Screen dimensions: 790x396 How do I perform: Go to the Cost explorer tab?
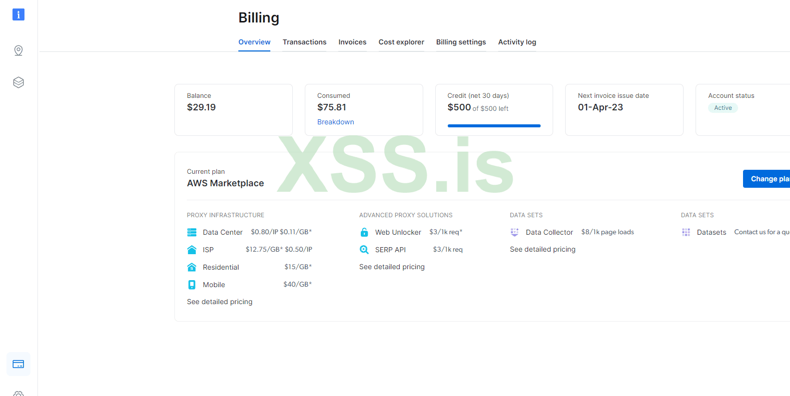point(401,42)
